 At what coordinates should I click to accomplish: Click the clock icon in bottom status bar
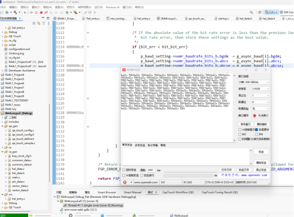[71, 215]
